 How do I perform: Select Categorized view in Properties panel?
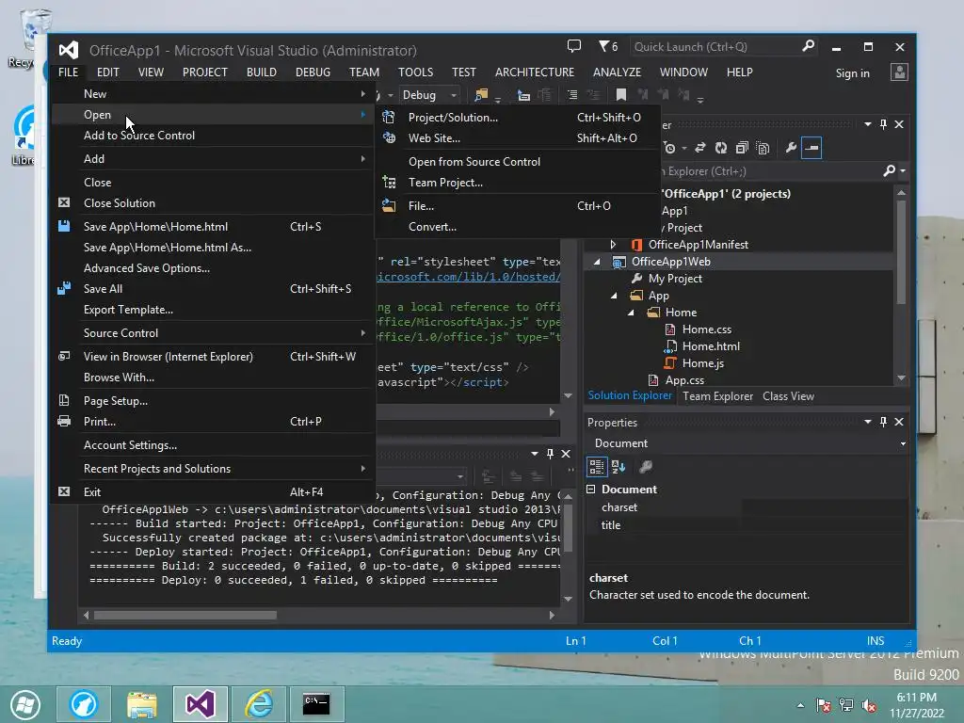(596, 467)
